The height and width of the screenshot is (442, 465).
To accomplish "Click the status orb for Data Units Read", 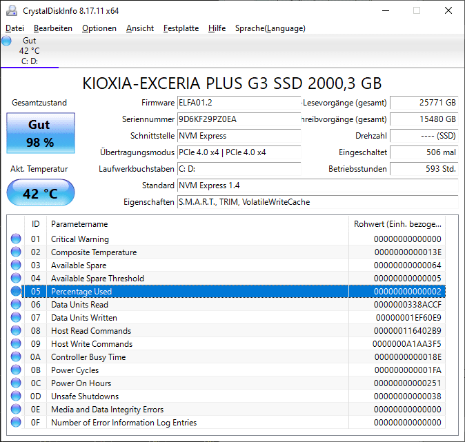I will coord(16,304).
